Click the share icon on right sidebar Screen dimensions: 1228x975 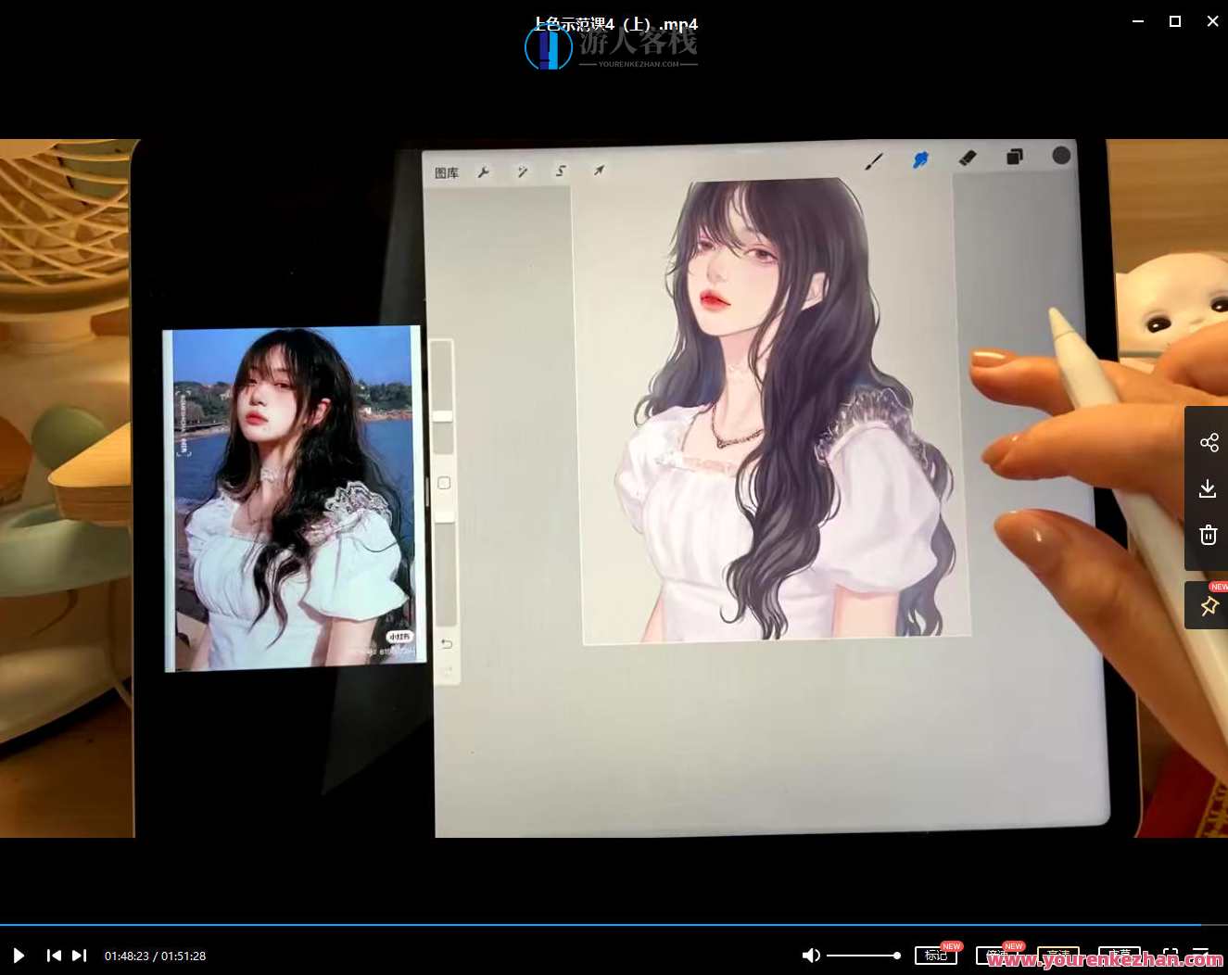(1209, 443)
